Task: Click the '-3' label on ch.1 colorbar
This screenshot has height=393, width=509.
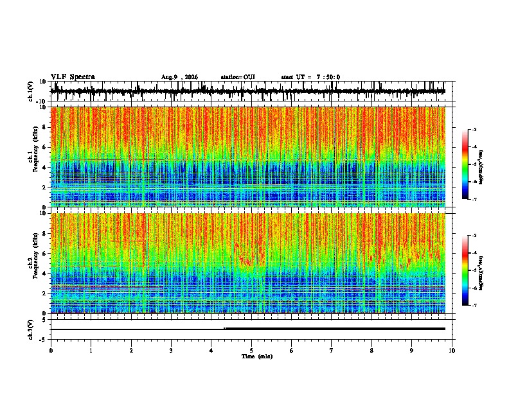Action: pos(474,129)
